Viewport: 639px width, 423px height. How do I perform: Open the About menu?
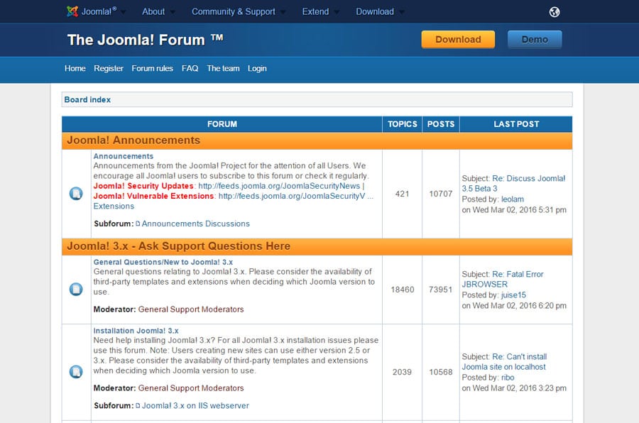tap(153, 11)
